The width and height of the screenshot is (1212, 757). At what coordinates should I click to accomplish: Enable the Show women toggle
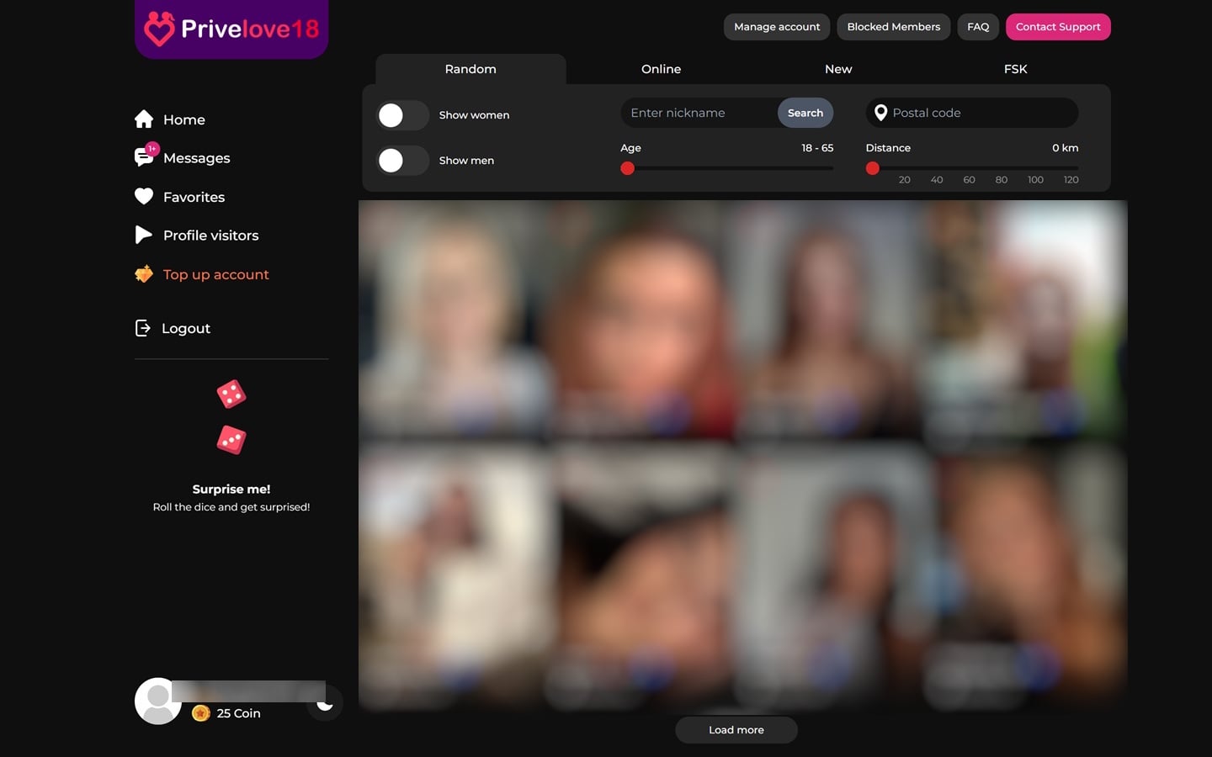(x=402, y=115)
